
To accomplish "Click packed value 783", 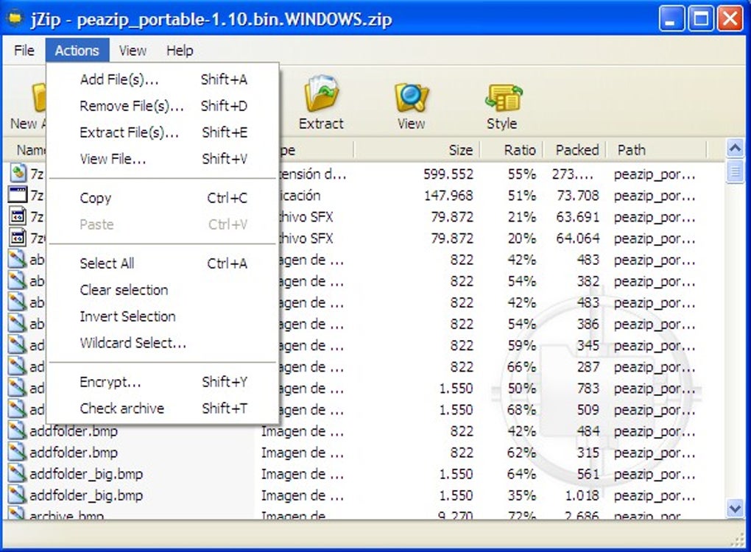I will [x=588, y=389].
